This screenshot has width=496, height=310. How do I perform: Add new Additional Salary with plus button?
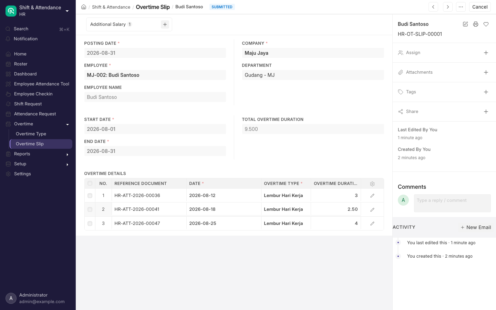point(165,24)
